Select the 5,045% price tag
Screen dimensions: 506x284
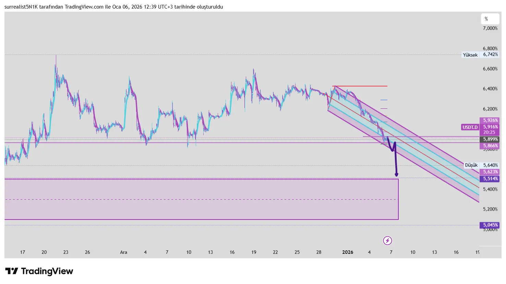490,225
